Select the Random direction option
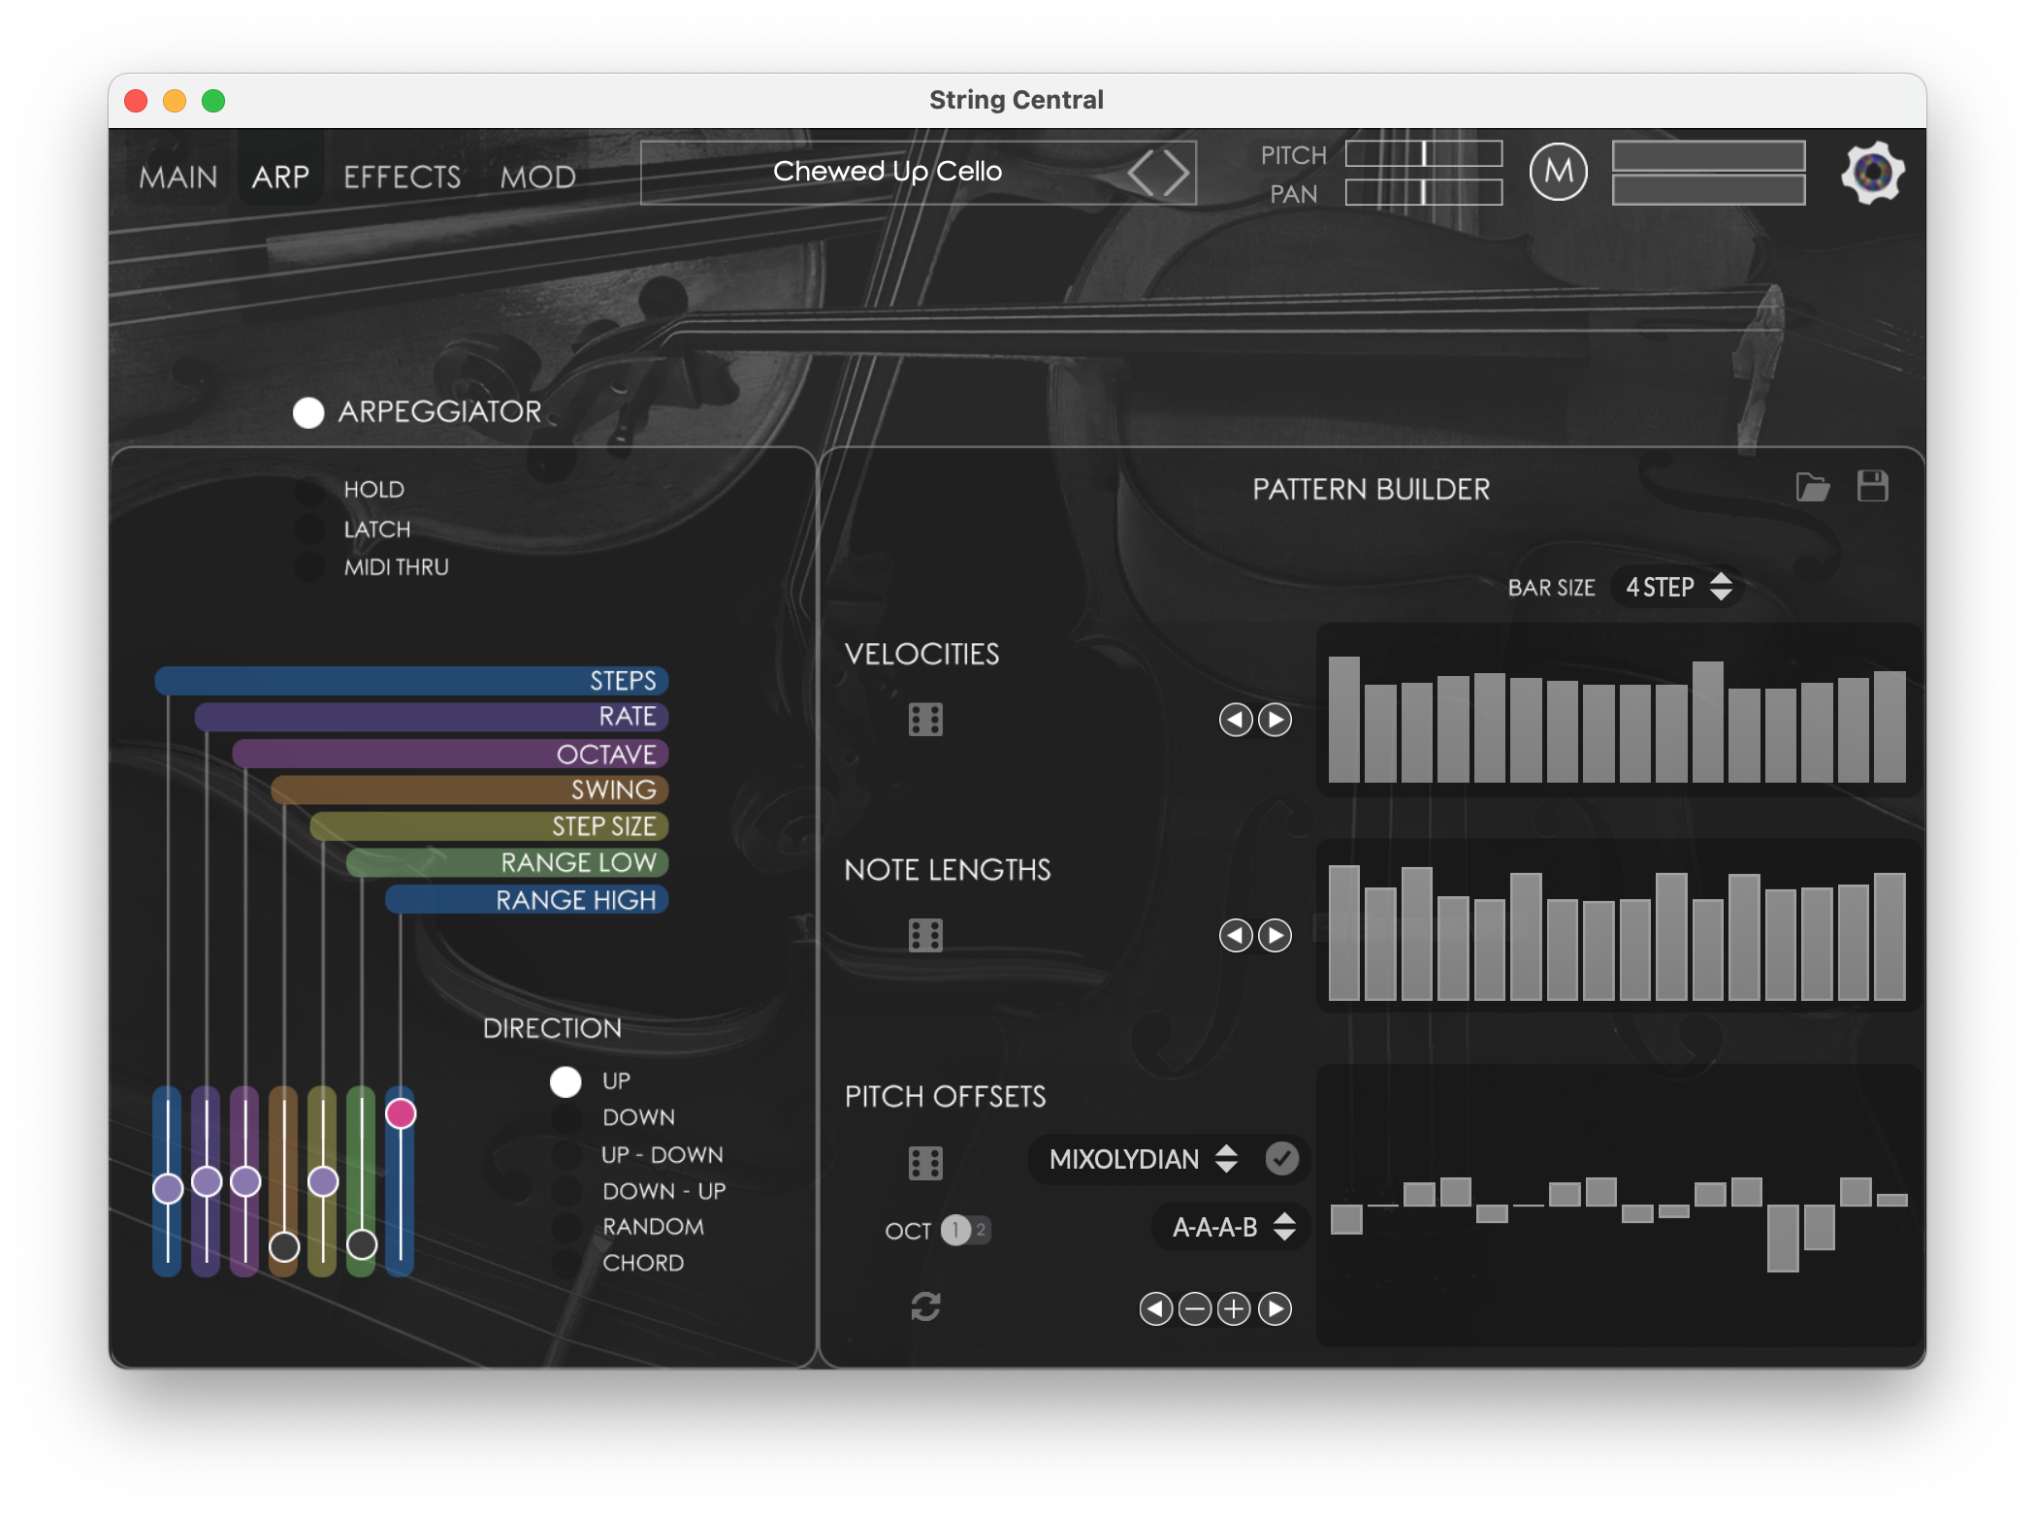Viewport: 2035px width, 1513px height. 566,1227
